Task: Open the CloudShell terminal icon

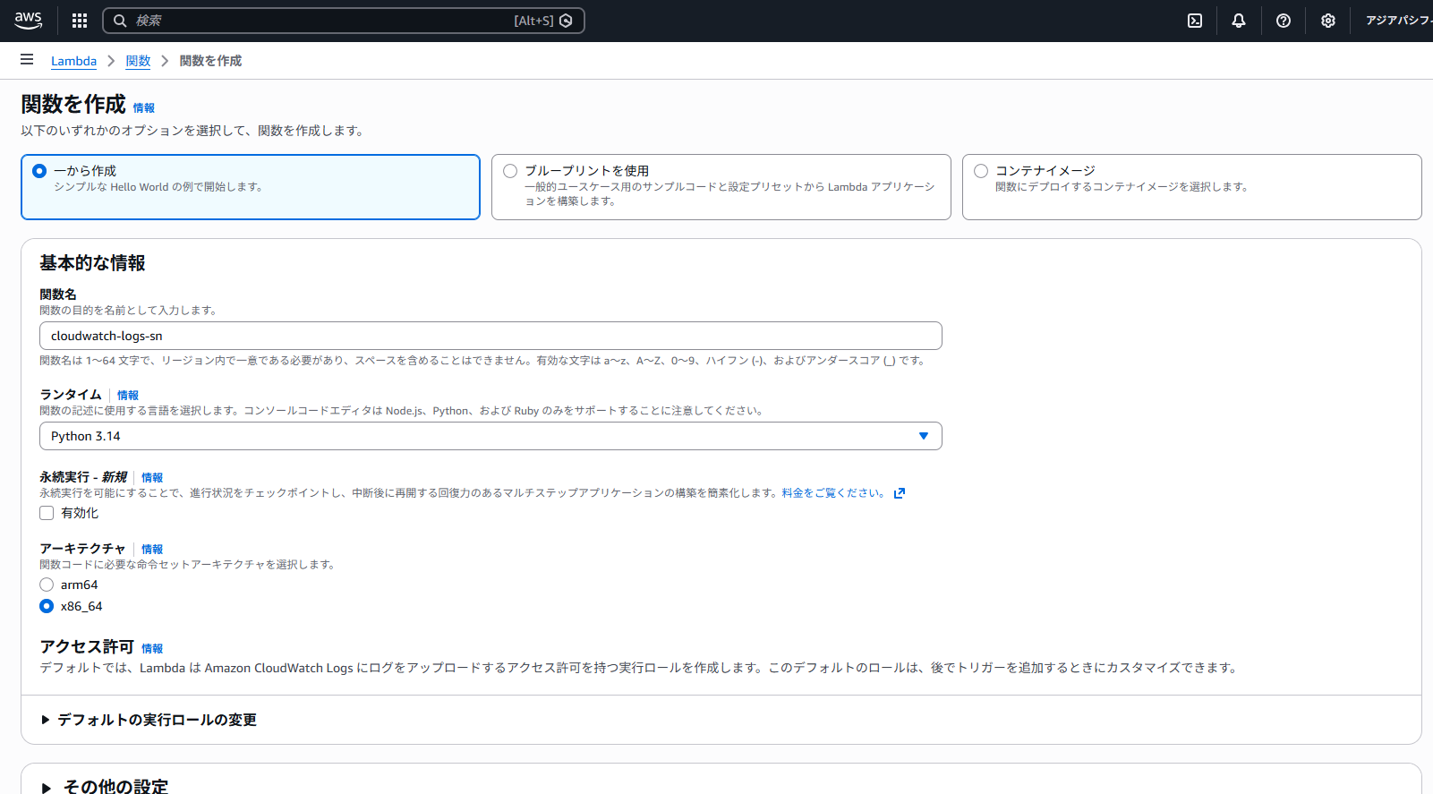Action: [x=1195, y=21]
